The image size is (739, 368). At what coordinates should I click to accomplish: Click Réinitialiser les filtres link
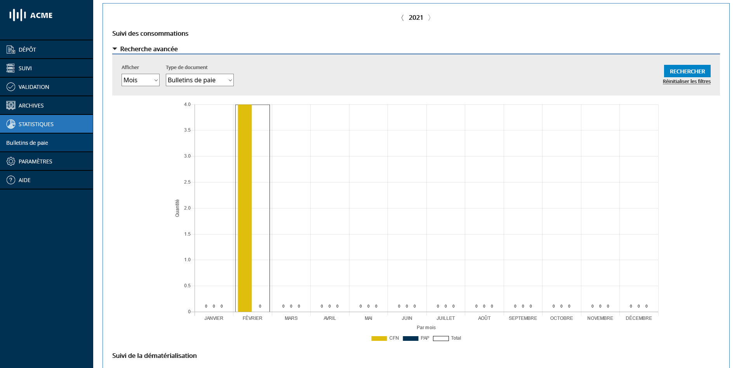pyautogui.click(x=686, y=81)
